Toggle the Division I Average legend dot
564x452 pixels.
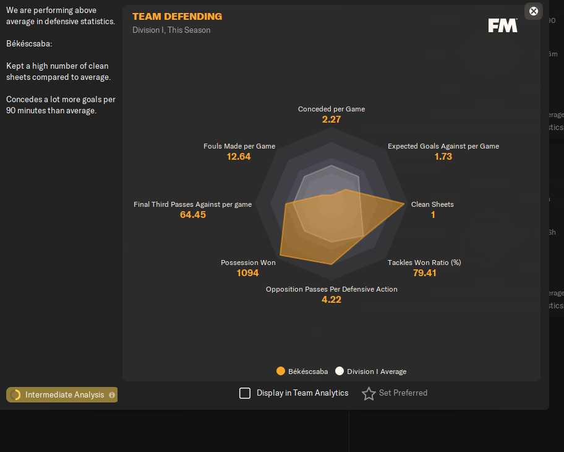340,372
